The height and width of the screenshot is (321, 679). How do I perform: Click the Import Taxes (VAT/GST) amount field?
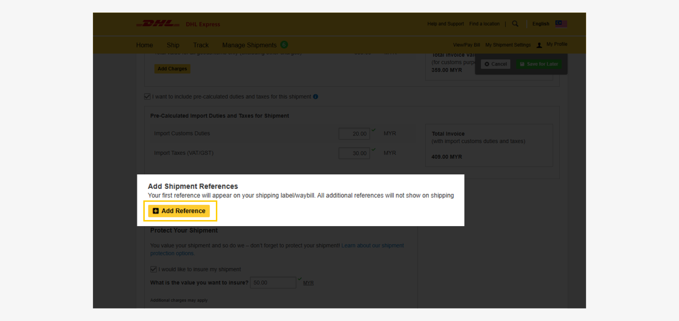pos(354,153)
